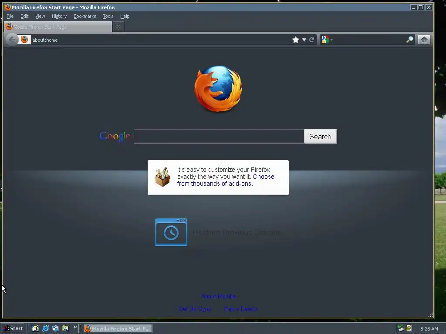Click the Google logo beside the search field
This screenshot has width=446, height=334.
pos(115,137)
